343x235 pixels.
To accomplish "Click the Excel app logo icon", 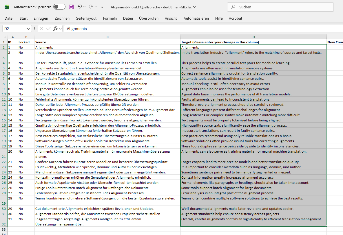I will click(x=7, y=7).
